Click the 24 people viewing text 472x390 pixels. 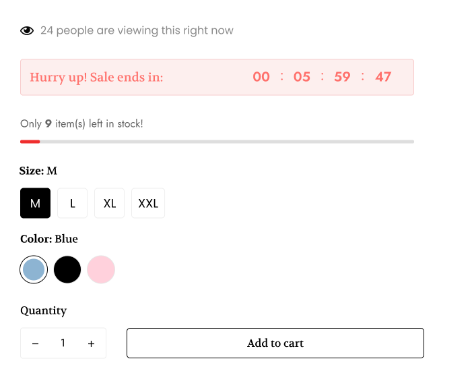pos(137,30)
